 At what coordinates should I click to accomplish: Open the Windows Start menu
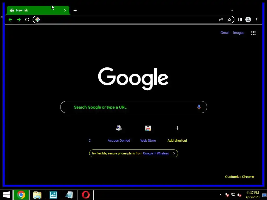click(6, 195)
